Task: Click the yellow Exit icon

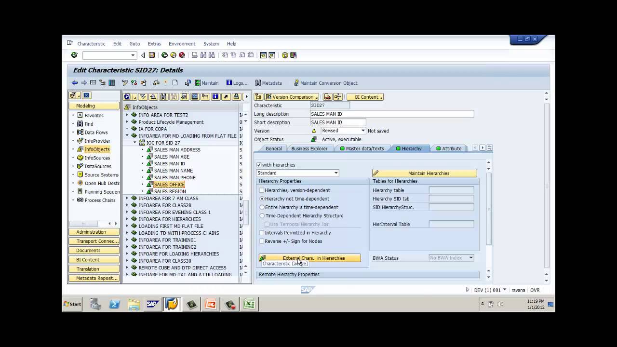Action: click(x=173, y=55)
